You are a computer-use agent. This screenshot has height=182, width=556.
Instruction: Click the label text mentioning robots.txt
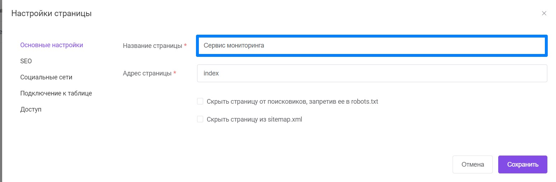point(293,102)
